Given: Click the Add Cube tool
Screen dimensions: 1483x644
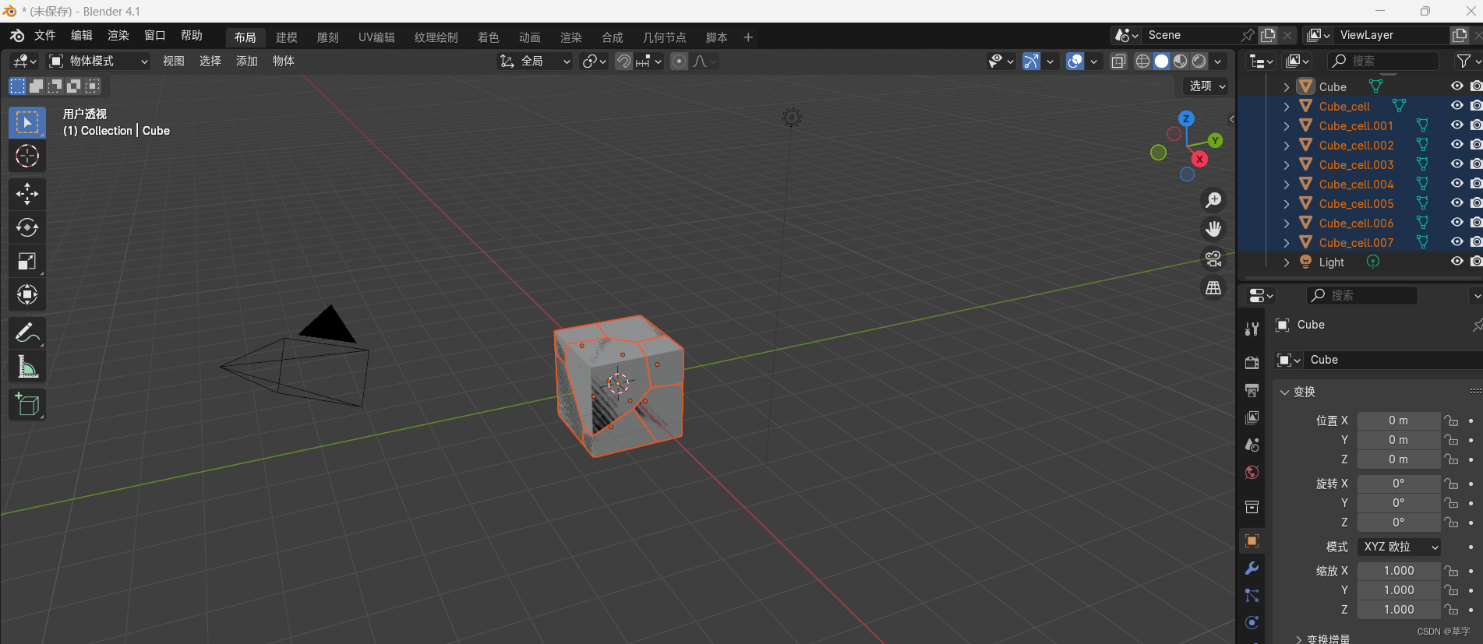Looking at the screenshot, I should (27, 405).
